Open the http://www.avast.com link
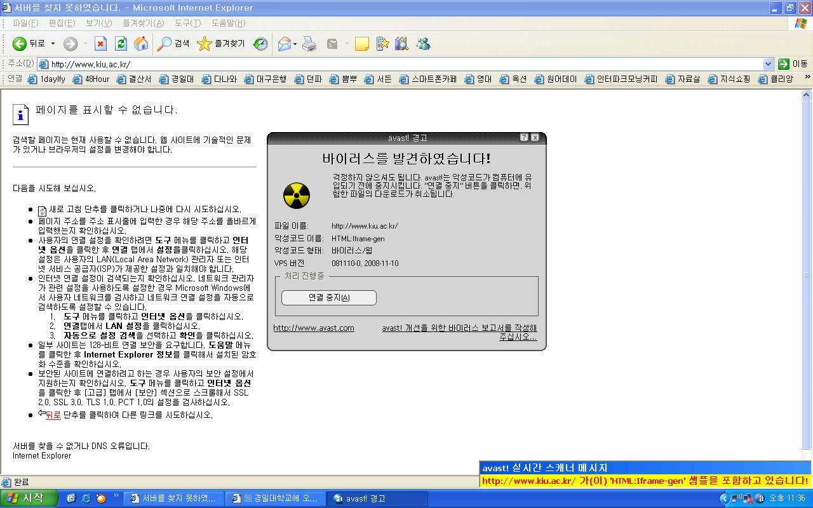This screenshot has height=508, width=813. click(314, 328)
